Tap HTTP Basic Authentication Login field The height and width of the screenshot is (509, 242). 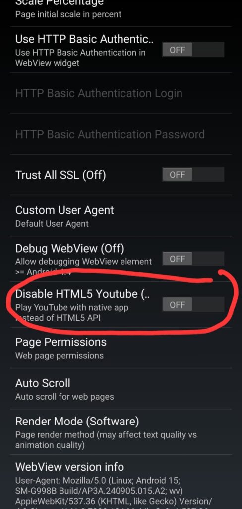point(121,93)
